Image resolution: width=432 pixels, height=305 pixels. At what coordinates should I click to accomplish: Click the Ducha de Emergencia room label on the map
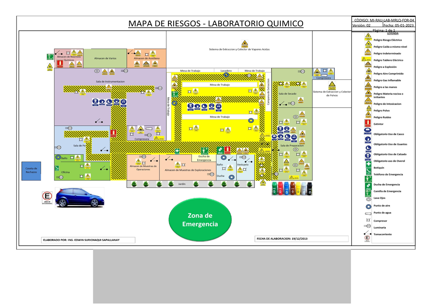click(x=204, y=158)
